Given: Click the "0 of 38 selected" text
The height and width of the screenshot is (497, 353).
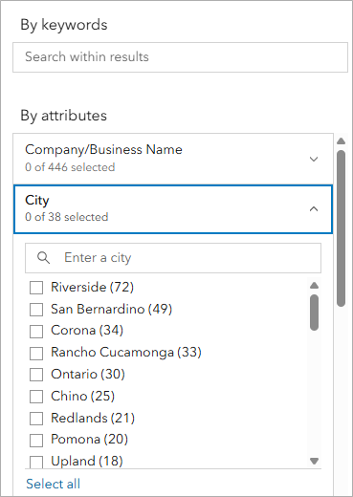Looking at the screenshot, I should coord(67,217).
